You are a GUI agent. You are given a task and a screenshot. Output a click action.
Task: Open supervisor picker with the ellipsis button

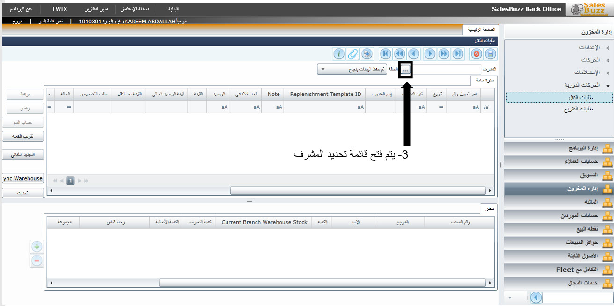(x=405, y=70)
